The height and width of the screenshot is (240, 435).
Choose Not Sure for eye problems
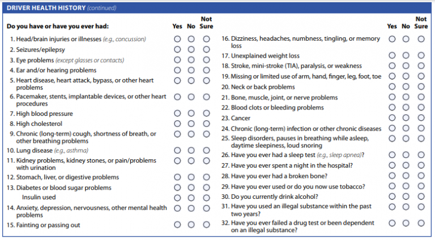(206, 60)
